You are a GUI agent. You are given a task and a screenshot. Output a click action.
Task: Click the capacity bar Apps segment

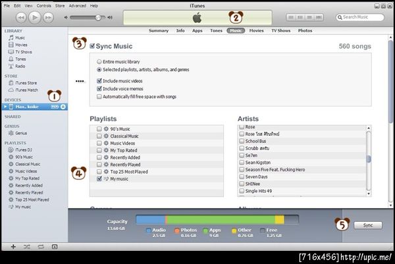[221, 219]
